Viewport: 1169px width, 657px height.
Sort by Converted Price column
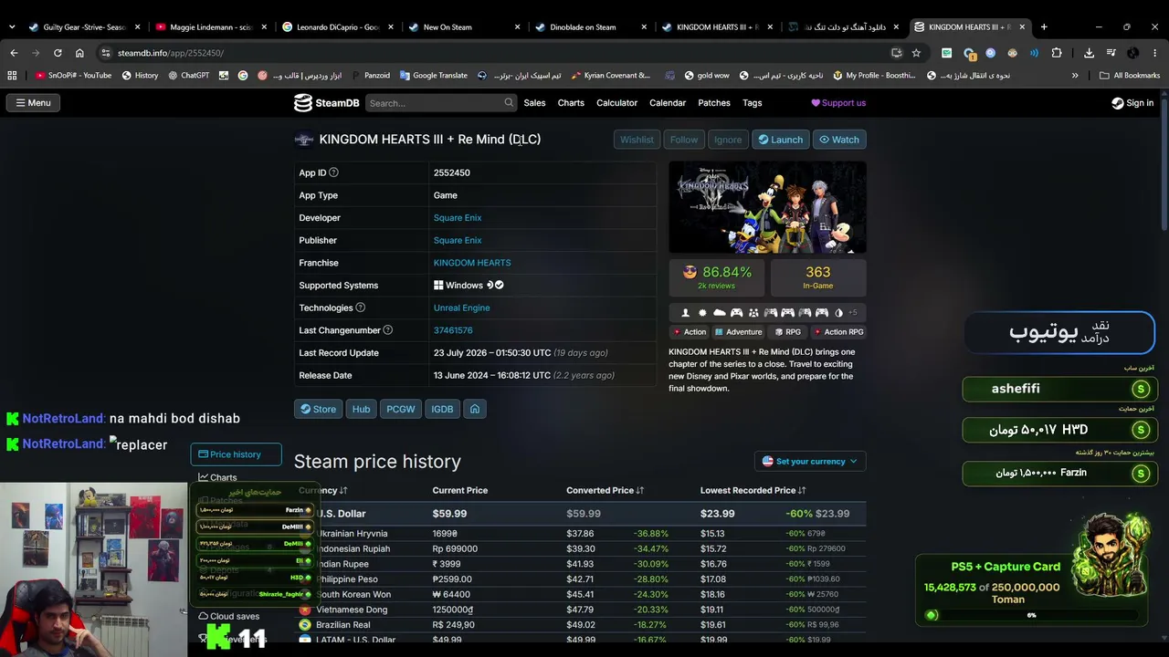tap(606, 491)
